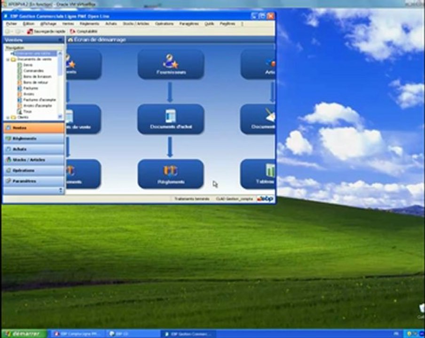
Task: Select Clients folder in navigation tree
Action: 23,117
